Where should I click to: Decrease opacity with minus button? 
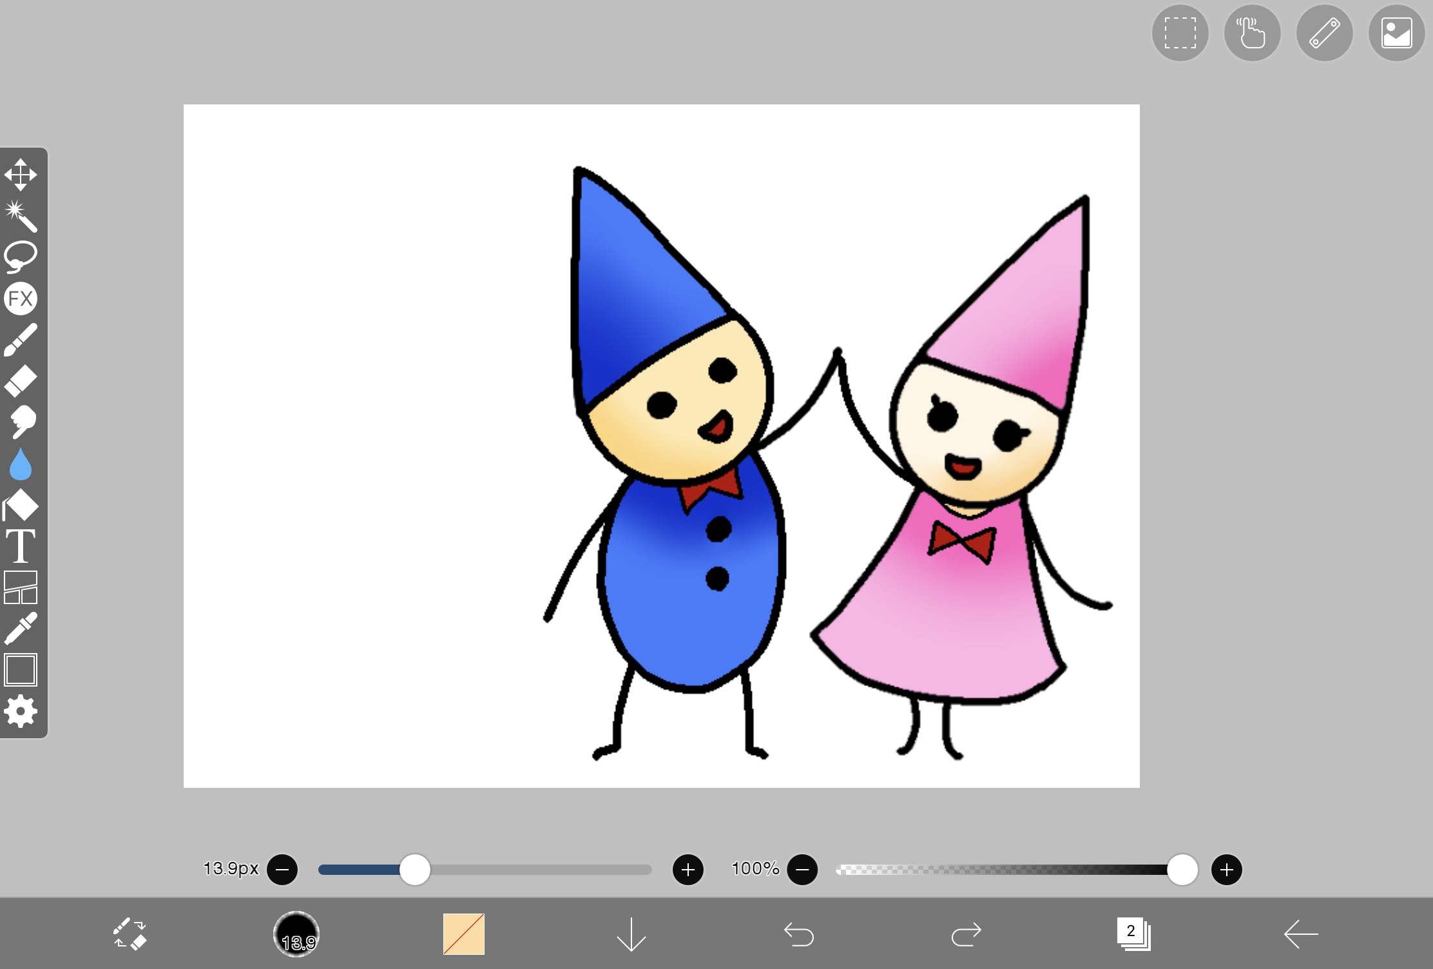tap(802, 870)
